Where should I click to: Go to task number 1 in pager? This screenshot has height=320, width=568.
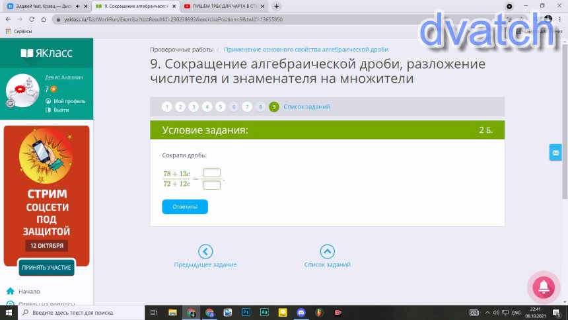pyautogui.click(x=167, y=107)
